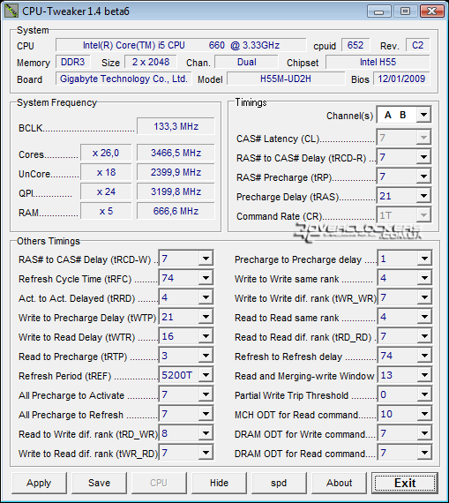Expand the Write to Read Delay (tWTR) dropdown
This screenshot has width=449, height=503.
(x=206, y=336)
